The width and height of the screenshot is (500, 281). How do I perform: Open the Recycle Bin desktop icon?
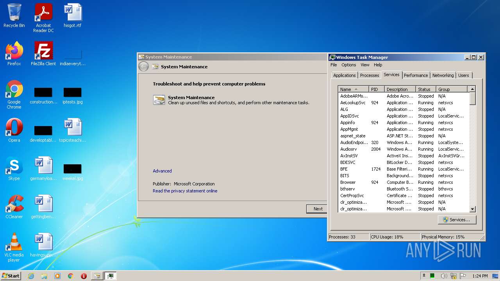pos(14,16)
